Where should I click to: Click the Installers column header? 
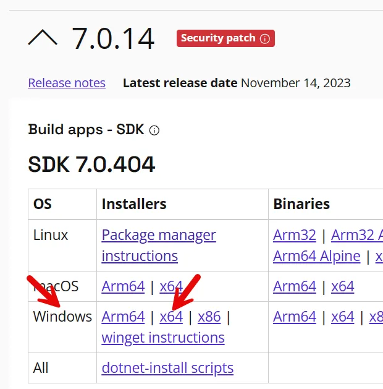[134, 204]
